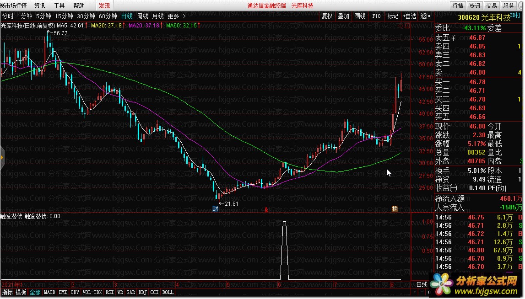Click the MA60: 32.15 indicator label
Image resolution: width=525 pixels, height=299 pixels.
[182, 26]
